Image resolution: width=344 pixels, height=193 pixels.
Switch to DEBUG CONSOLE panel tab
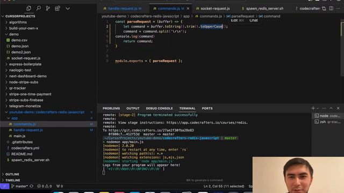[x=159, y=108]
